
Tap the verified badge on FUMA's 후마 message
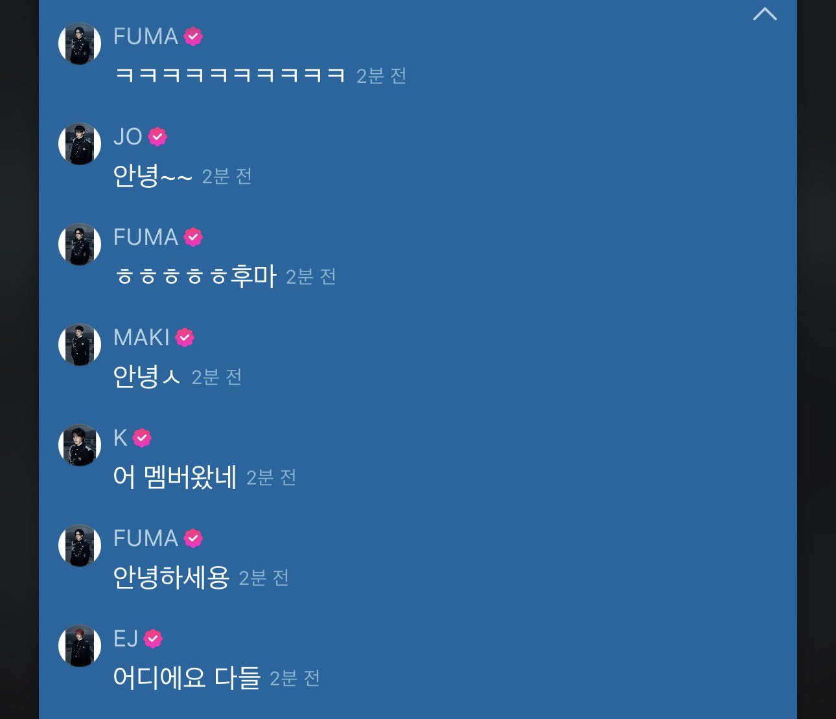[193, 237]
